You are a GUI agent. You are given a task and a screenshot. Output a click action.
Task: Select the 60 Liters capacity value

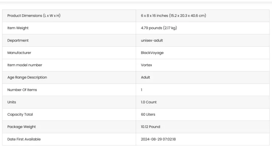tap(148, 114)
